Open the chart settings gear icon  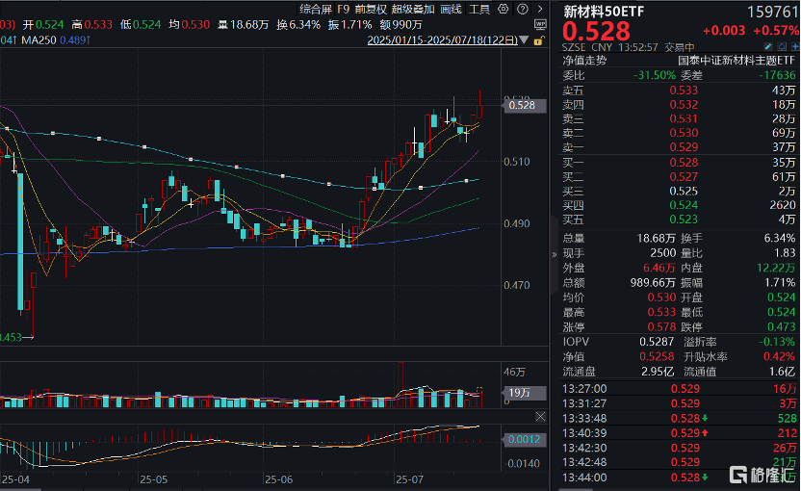click(504, 9)
